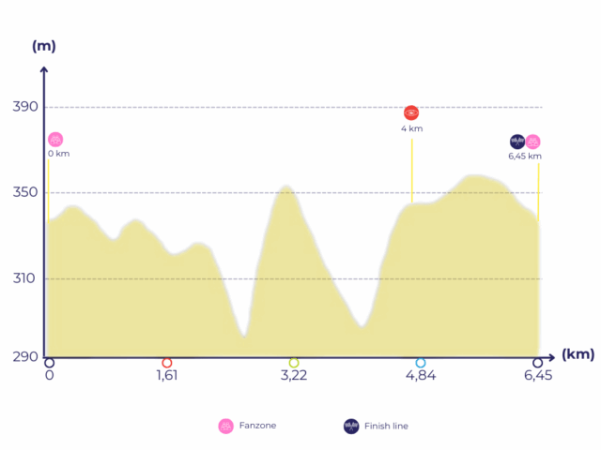The image size is (601, 450).
Task: Click the Finish line icon in the legend
Action: 351,426
